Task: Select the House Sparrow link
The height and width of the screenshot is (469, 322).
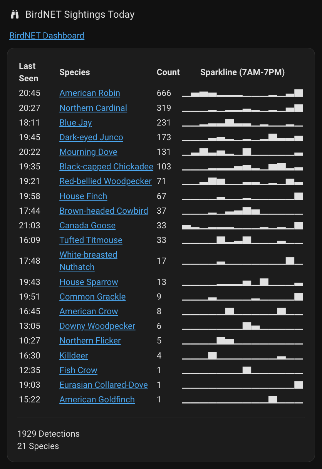Action: tap(89, 282)
